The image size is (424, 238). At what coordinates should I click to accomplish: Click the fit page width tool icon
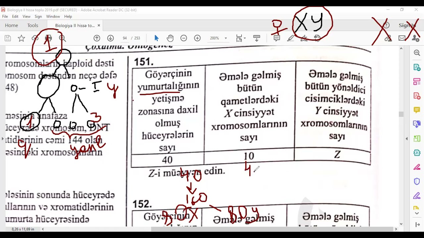coord(239,38)
